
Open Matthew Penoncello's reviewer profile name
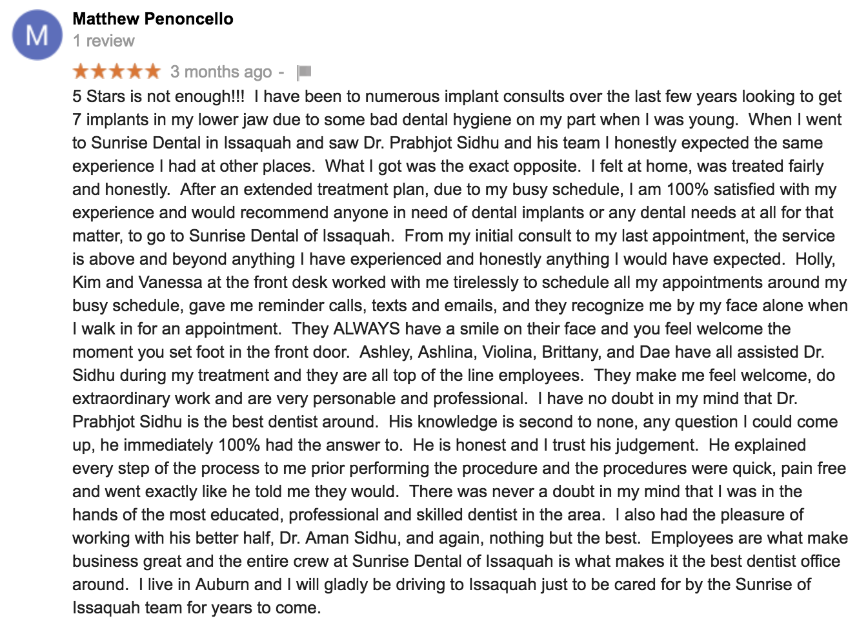click(153, 19)
